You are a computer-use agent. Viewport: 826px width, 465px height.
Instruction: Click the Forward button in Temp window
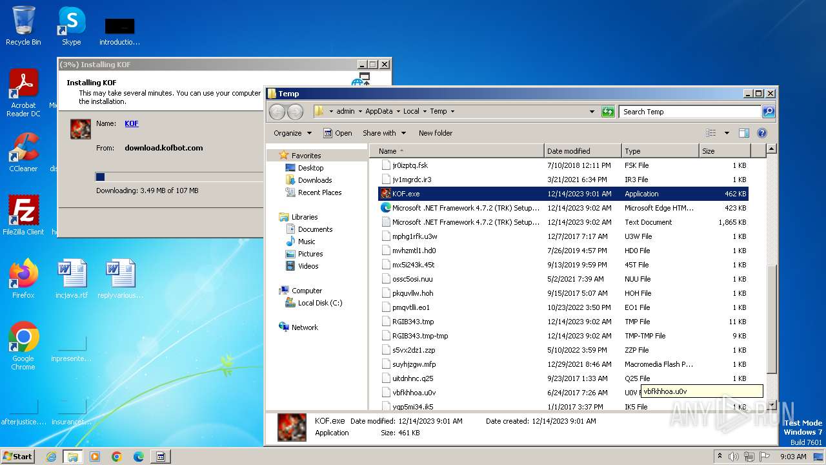(x=295, y=112)
